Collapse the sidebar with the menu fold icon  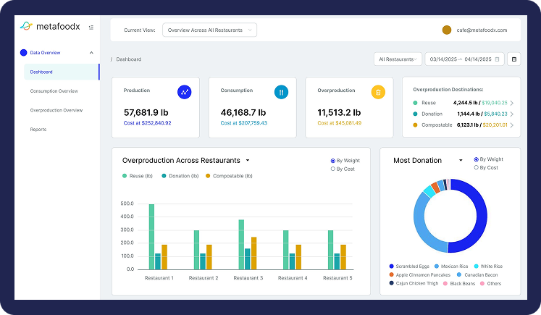91,28
